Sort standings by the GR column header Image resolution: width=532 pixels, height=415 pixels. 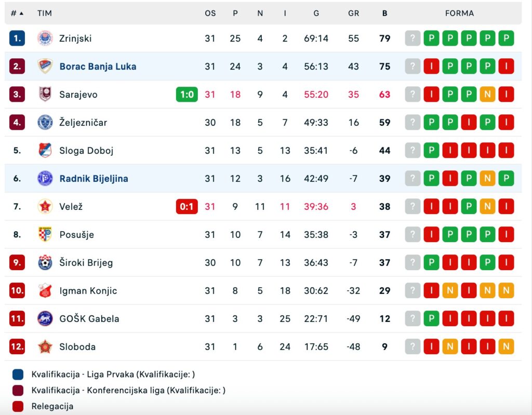[353, 13]
